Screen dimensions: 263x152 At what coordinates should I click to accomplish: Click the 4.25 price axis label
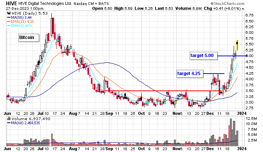coord(249,74)
